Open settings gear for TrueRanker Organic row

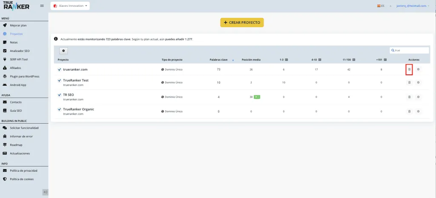tap(418, 111)
